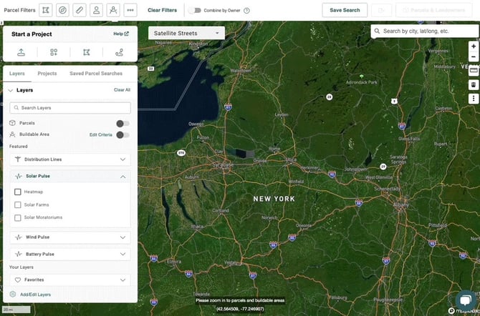The width and height of the screenshot is (480, 316).
Task: Click the upload icon under Start a Project
Action: tap(21, 52)
